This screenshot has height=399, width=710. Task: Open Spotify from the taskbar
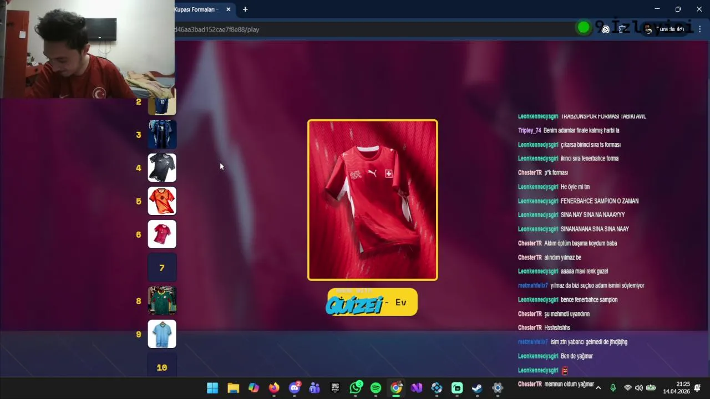pos(376,388)
